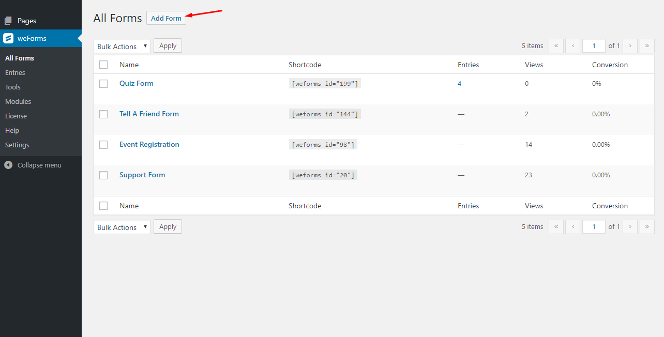664x337 pixels.
Task: Click the bottom page number input field
Action: pyautogui.click(x=594, y=227)
